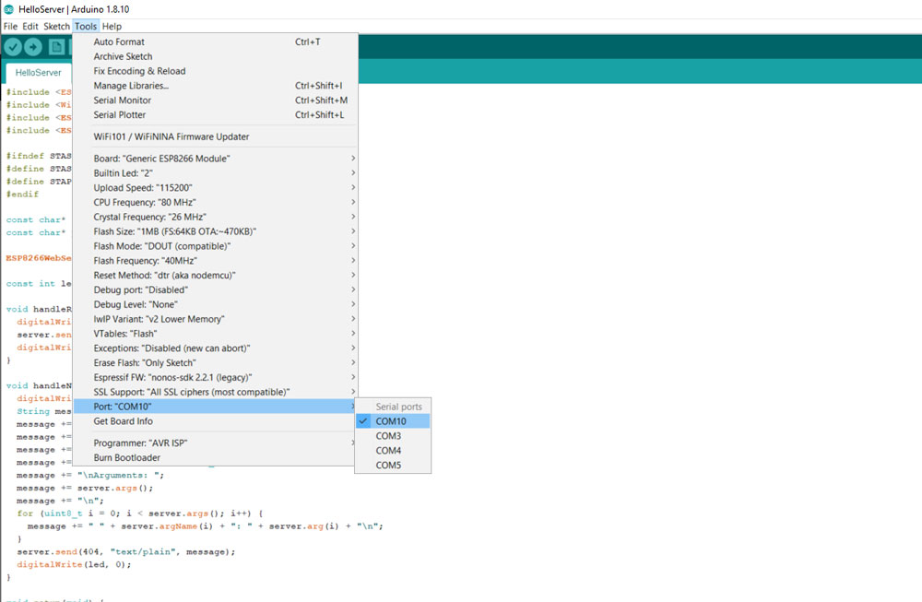The image size is (922, 602).
Task: Expand the Flash Mode DOUT submenu
Action: [x=215, y=246]
